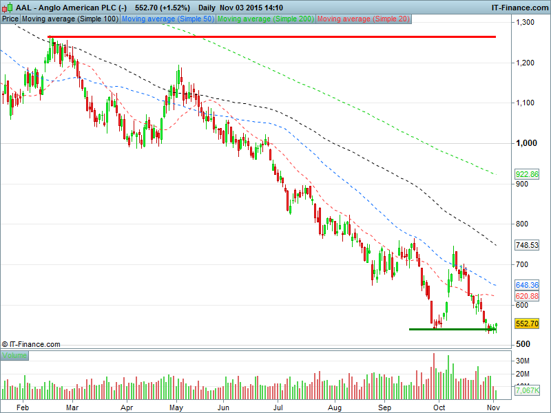Click the Volume panel label
This screenshot has width=551, height=413.
coord(14,355)
